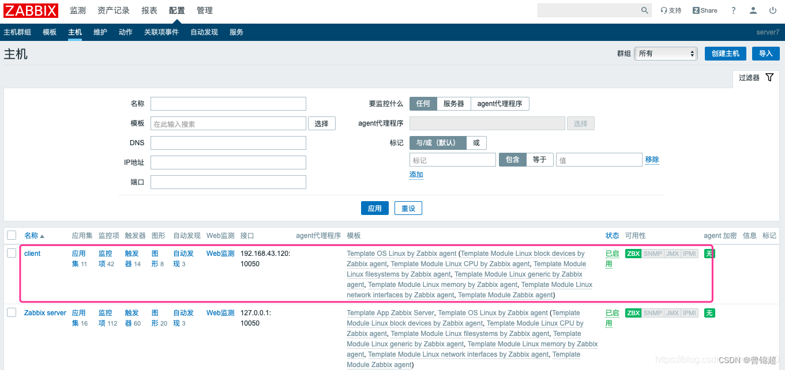Click the 导入 button

click(766, 54)
